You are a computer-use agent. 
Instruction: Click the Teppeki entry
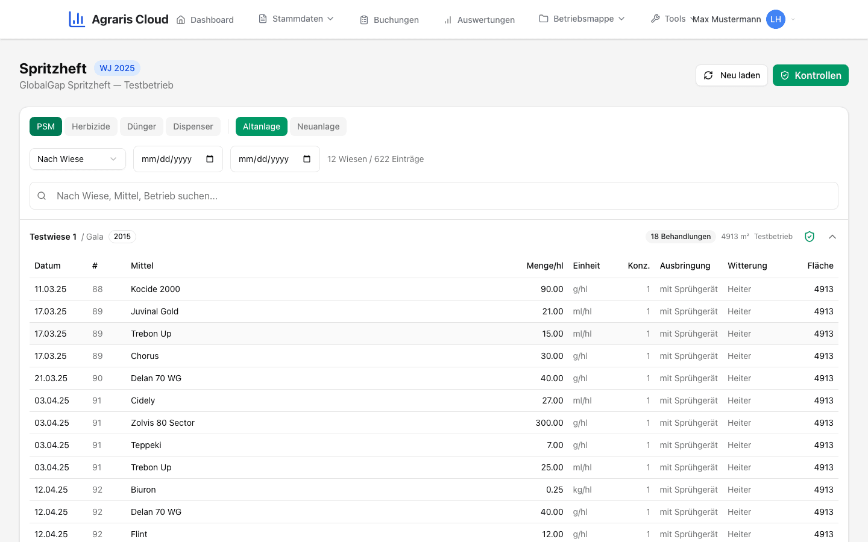[x=146, y=445]
